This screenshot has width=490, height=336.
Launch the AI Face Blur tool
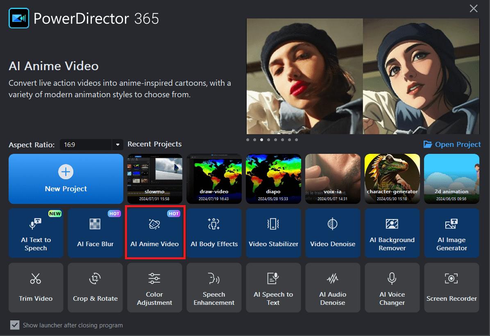(x=95, y=233)
